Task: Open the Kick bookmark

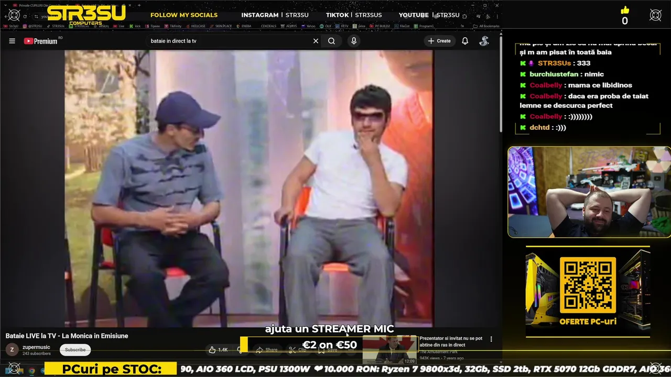Action: (135, 26)
